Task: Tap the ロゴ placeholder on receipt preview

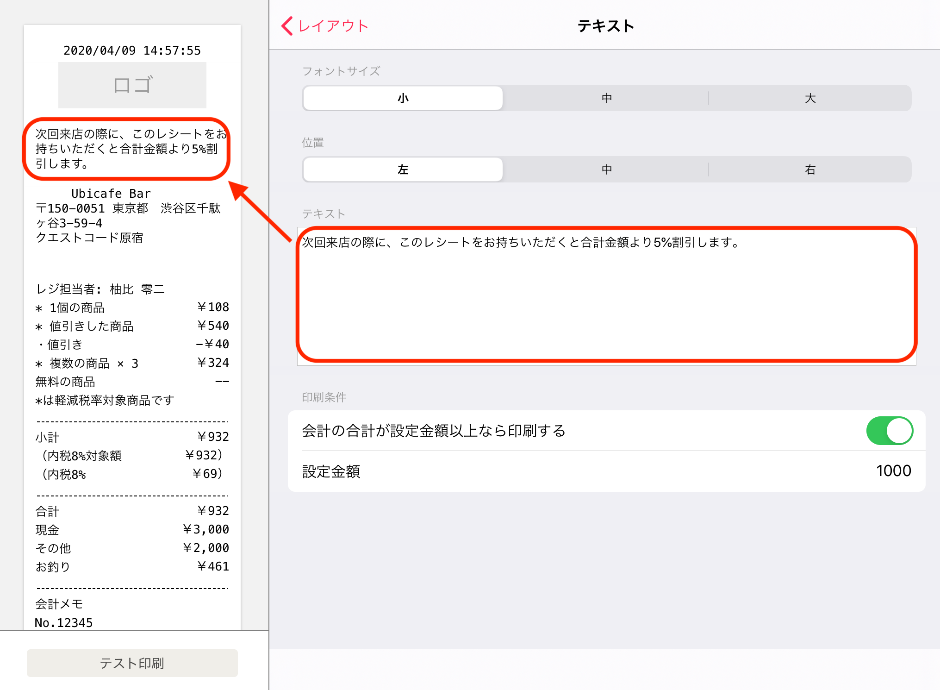Action: pyautogui.click(x=132, y=85)
